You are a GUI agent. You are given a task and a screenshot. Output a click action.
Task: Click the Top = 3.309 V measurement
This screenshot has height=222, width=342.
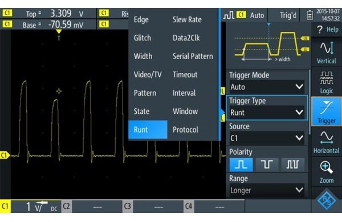(x=48, y=14)
